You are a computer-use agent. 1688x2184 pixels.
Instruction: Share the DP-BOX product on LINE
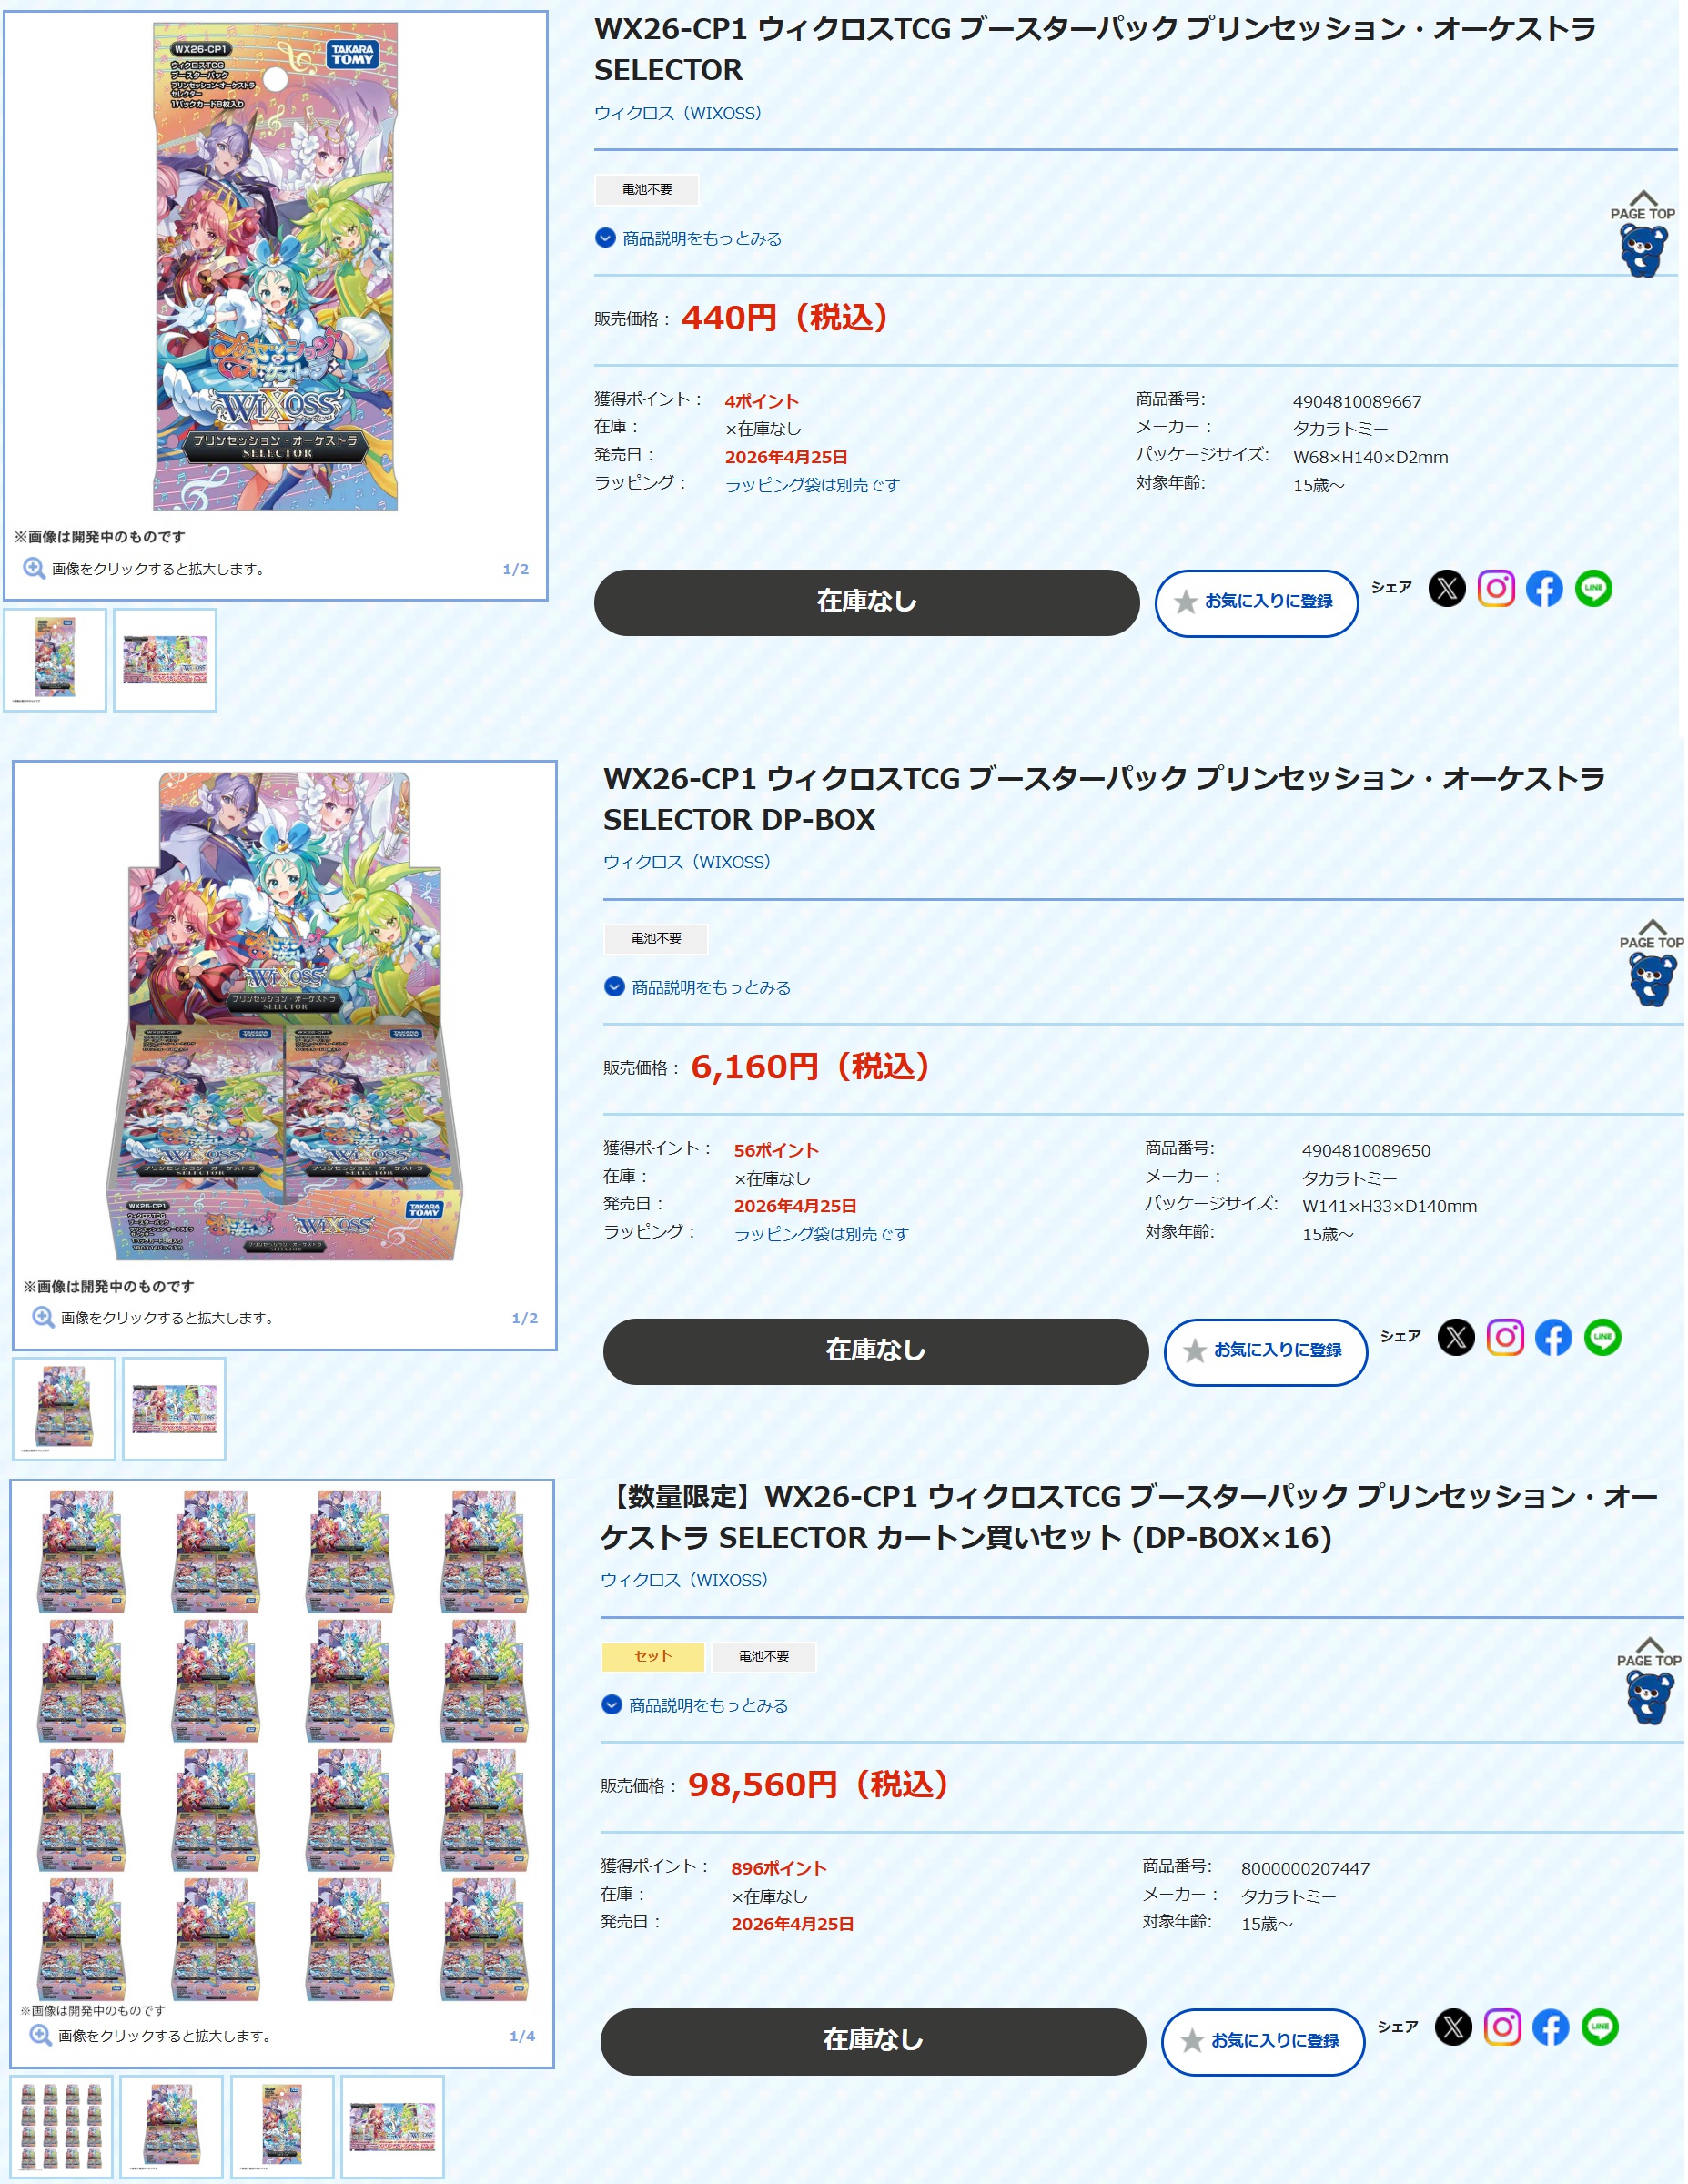[x=1602, y=1337]
